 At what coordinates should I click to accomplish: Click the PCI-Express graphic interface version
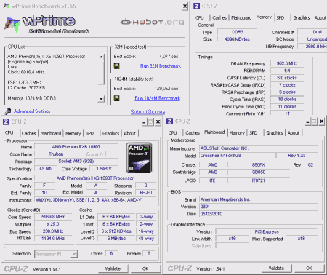(267, 231)
